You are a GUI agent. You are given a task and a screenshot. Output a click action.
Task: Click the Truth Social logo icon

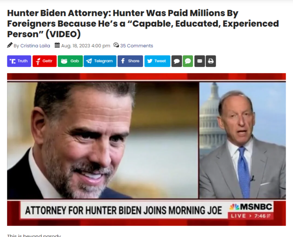[12, 61]
